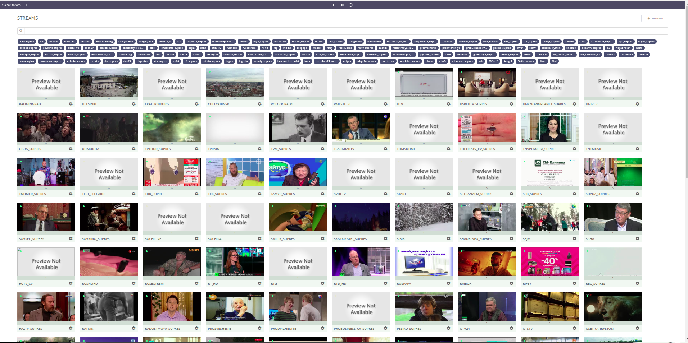The height and width of the screenshot is (343, 688).
Task: Click the gear next to SOVKINO_SUPRES
Action: coord(134,238)
